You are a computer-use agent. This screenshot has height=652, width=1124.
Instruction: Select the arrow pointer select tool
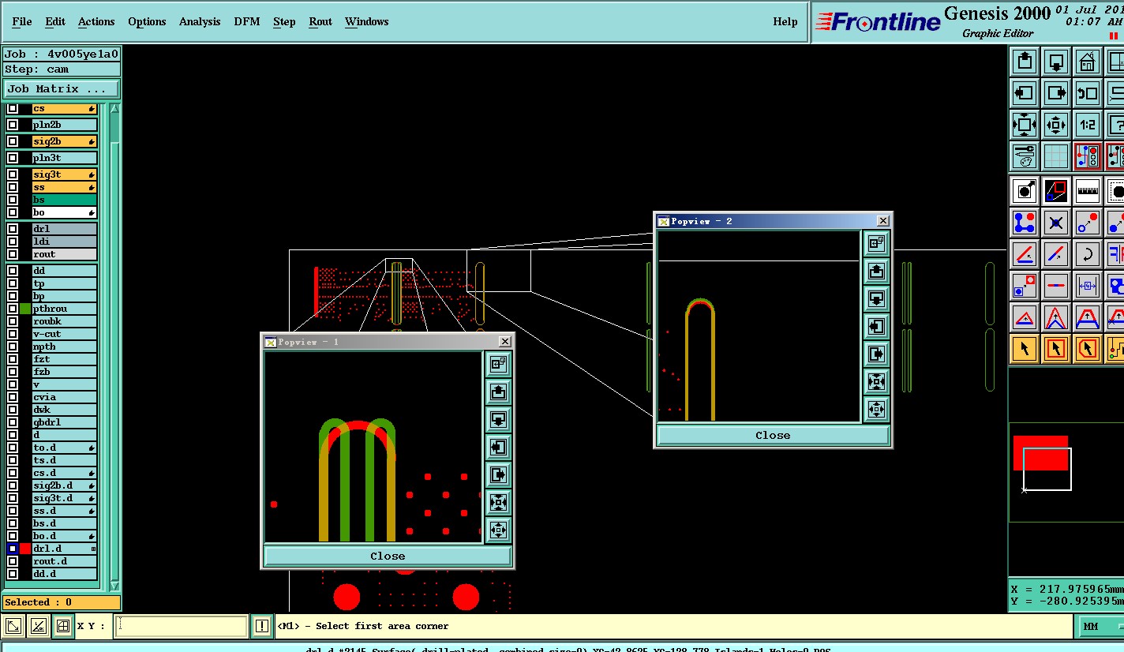(x=1025, y=348)
